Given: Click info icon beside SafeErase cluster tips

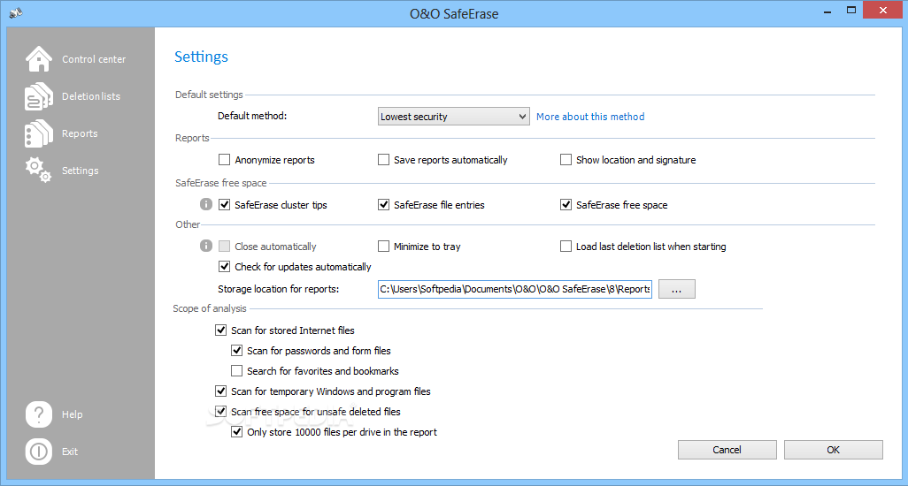Looking at the screenshot, I should click(206, 204).
